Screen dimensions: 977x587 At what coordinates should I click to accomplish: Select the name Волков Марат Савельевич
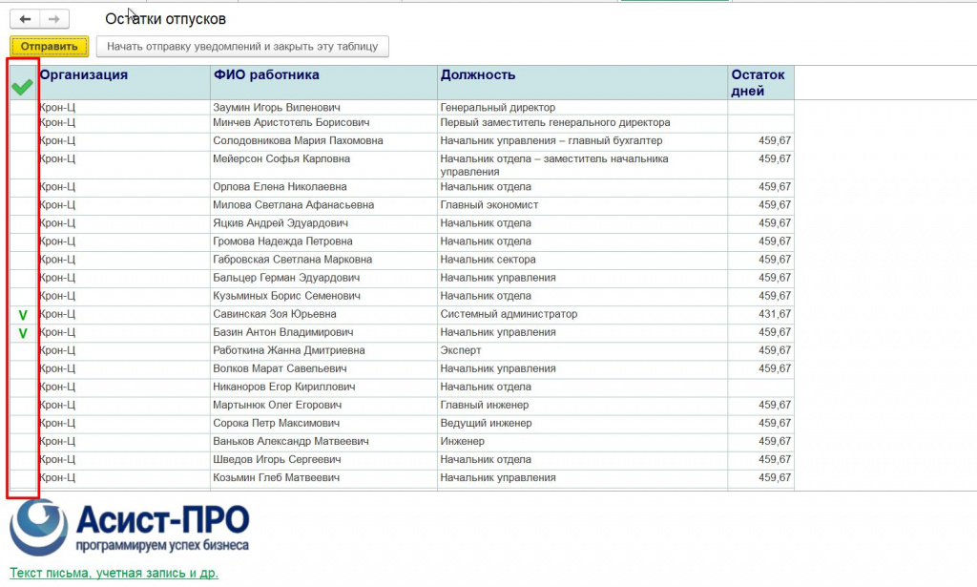280,368
